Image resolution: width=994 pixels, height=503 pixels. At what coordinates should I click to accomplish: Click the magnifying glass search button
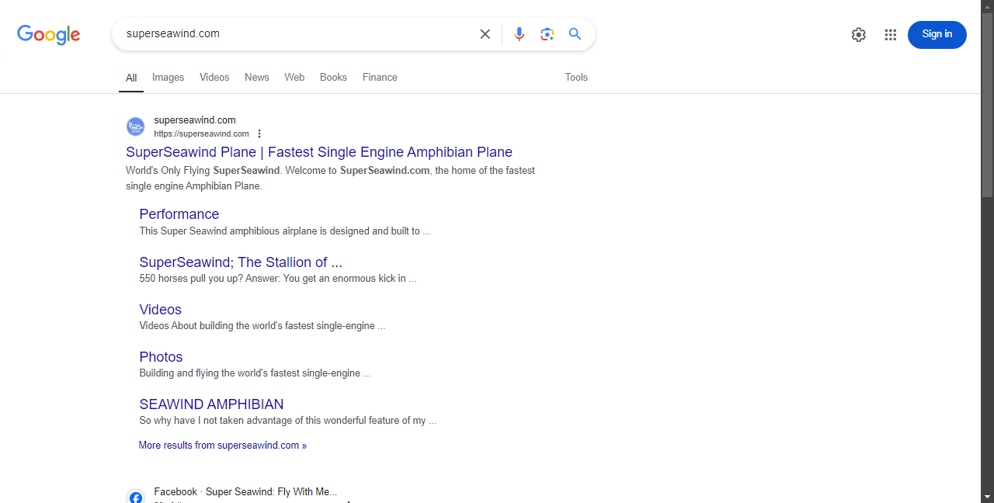(x=575, y=34)
